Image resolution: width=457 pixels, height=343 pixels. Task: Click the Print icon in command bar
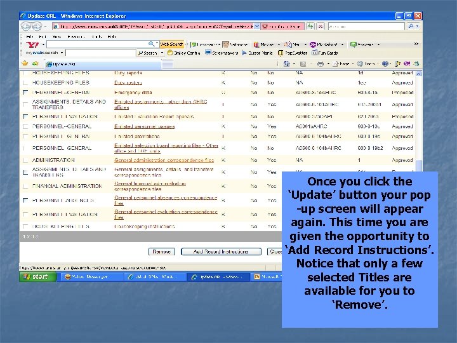click(x=320, y=64)
